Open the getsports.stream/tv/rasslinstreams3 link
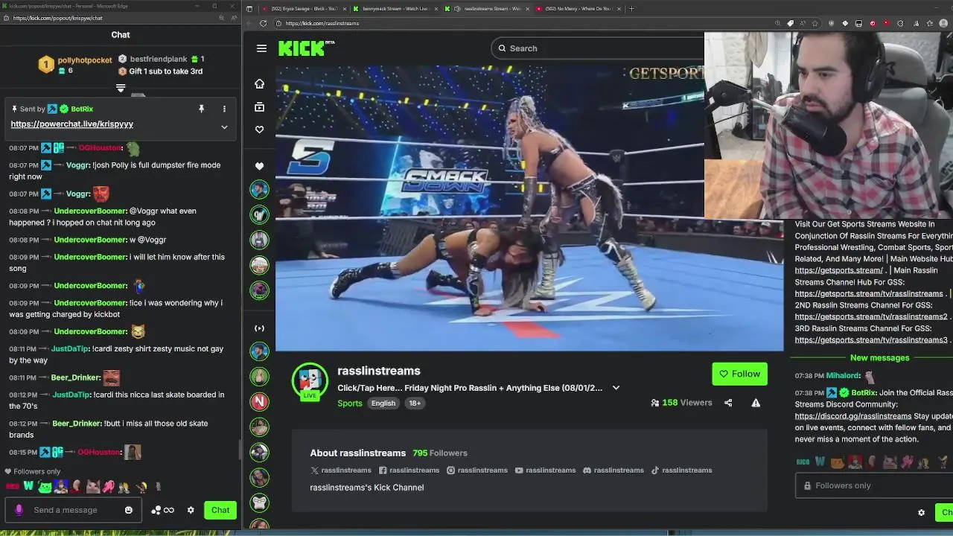Screen dimensions: 953x536 click(x=871, y=340)
